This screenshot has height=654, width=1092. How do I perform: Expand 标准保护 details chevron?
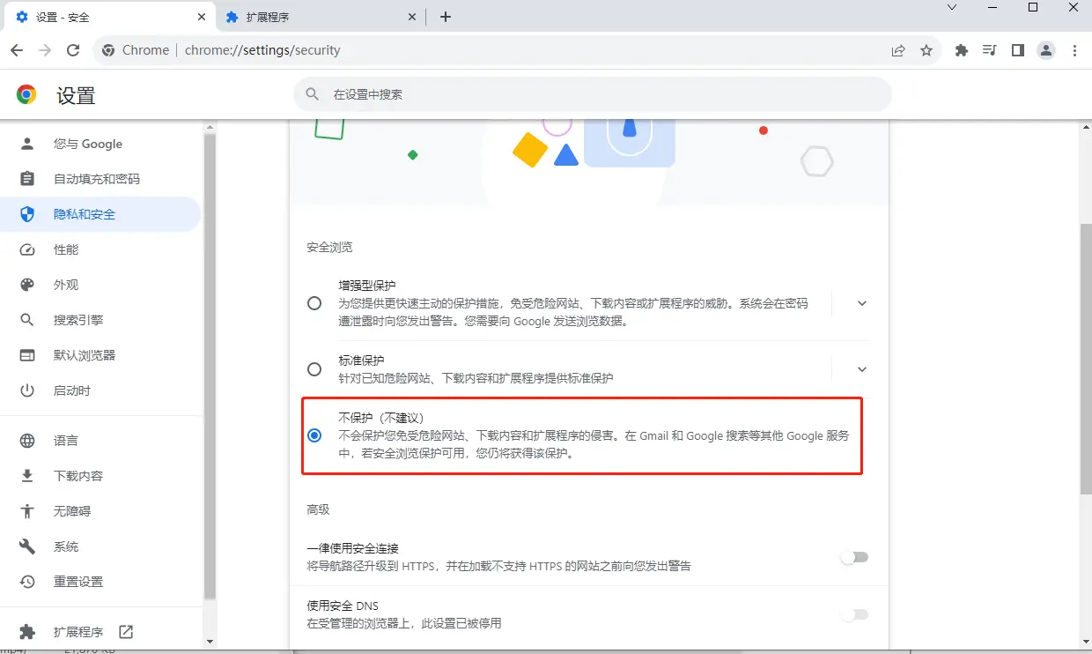(x=861, y=369)
